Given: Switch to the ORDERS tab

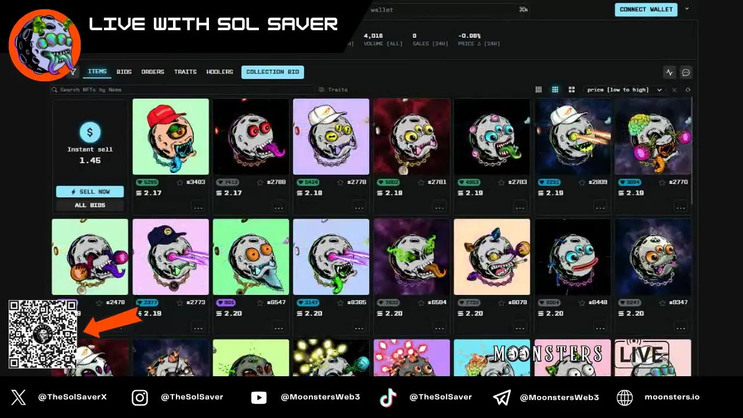Looking at the screenshot, I should tap(153, 72).
